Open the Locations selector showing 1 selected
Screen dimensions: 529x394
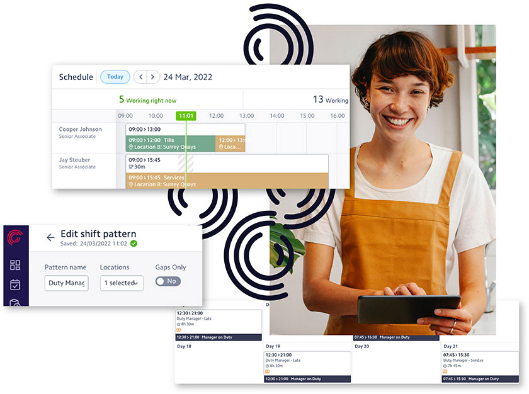pos(122,283)
